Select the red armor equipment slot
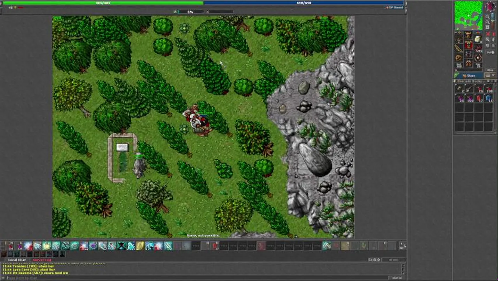The image size is (498, 281). [x=468, y=44]
